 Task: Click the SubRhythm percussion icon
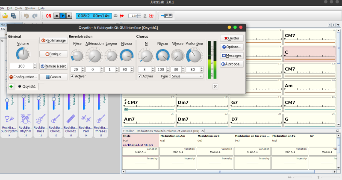[9, 118]
